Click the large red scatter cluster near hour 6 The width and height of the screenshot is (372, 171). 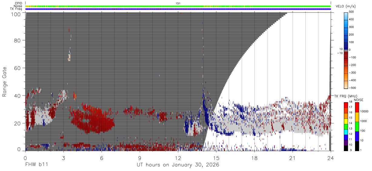(92, 119)
